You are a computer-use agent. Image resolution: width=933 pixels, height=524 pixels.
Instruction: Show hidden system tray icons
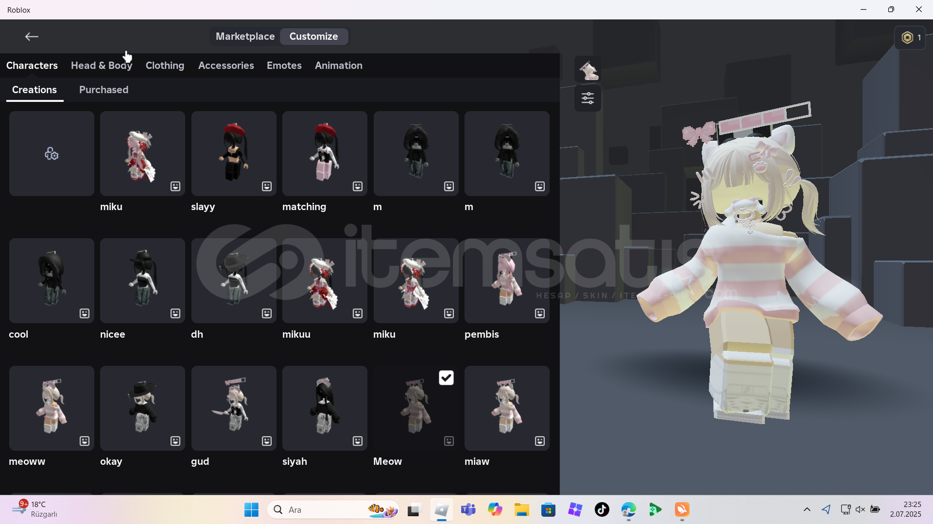pyautogui.click(x=807, y=509)
